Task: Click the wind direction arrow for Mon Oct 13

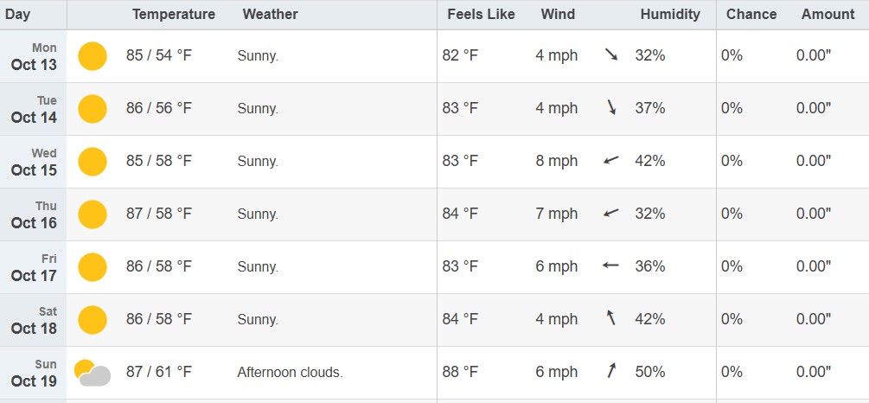Action: (611, 55)
